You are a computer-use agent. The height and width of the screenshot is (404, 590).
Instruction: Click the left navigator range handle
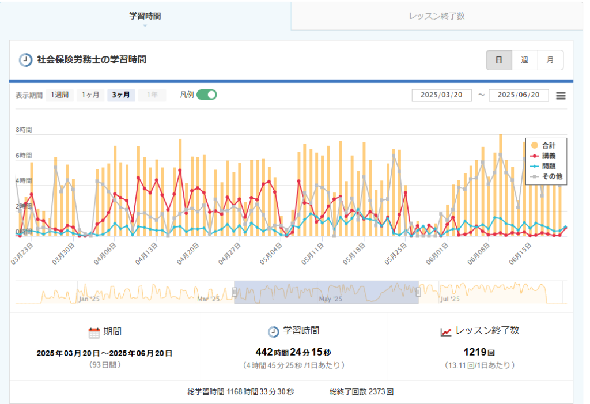[x=235, y=292]
